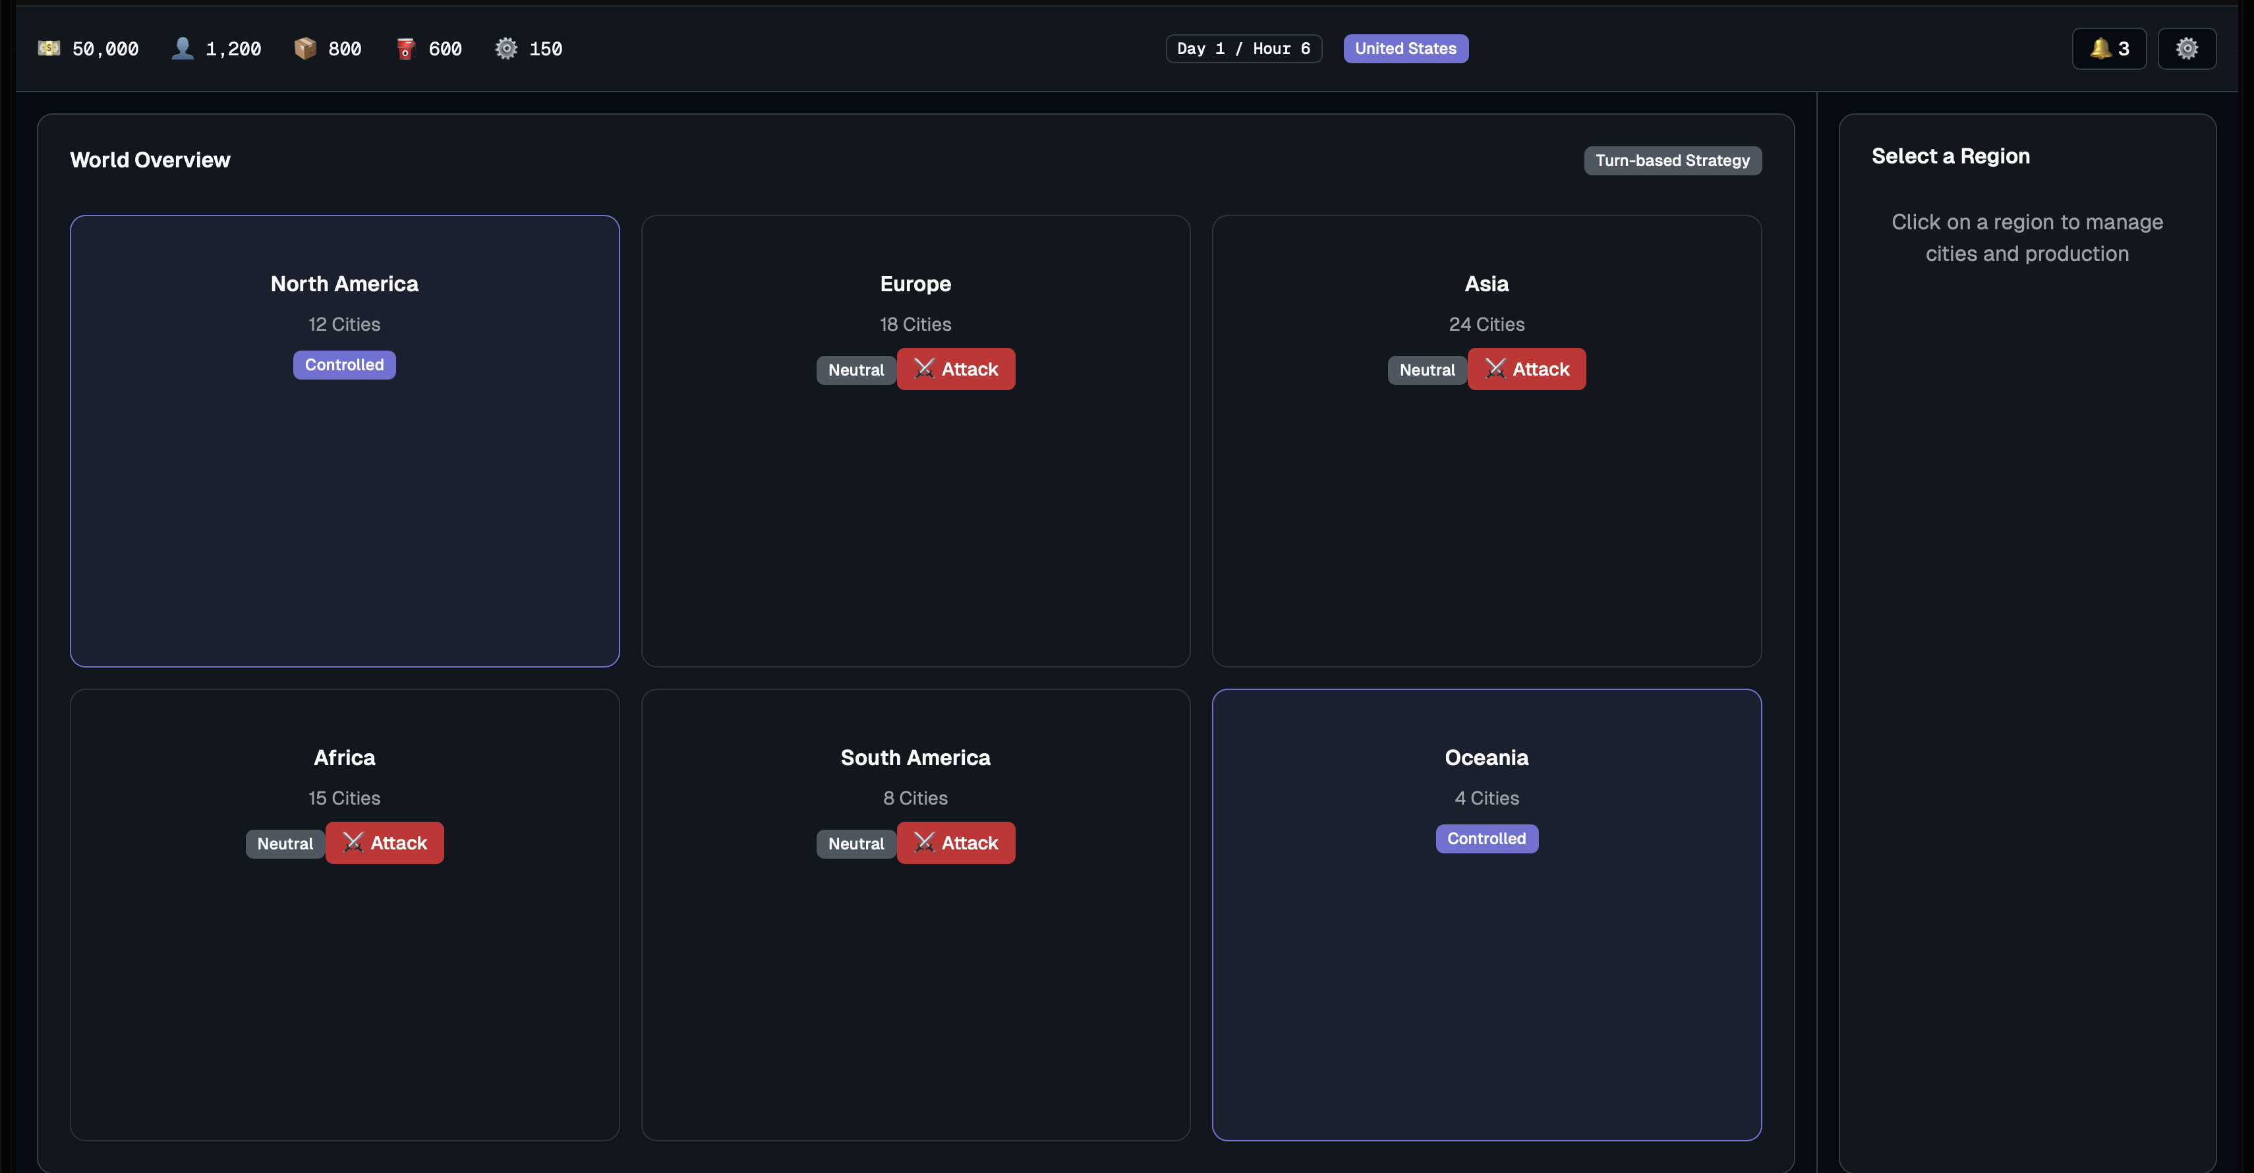Click the 24 Cities label
This screenshot has width=2254, height=1173.
point(1487,324)
